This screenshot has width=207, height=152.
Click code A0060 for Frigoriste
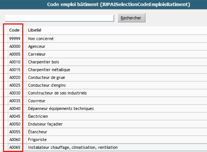(14, 139)
